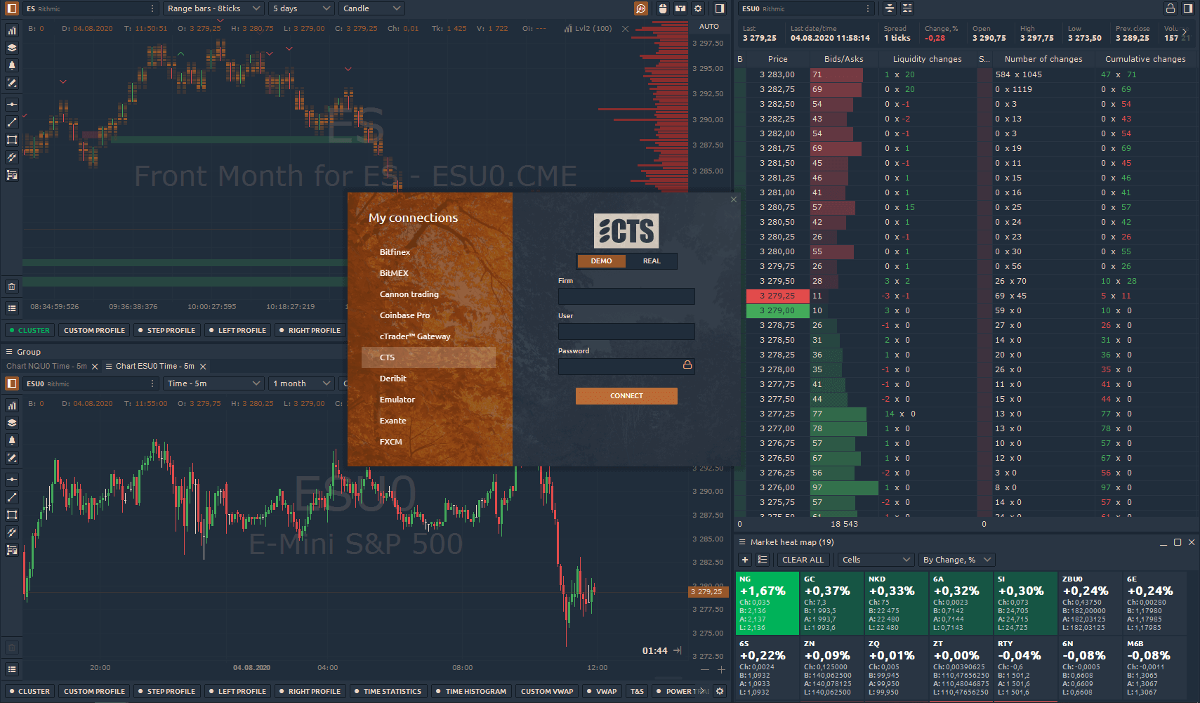This screenshot has height=703, width=1200.
Task: Toggle LEFT PROFILE in top chart
Action: (237, 330)
